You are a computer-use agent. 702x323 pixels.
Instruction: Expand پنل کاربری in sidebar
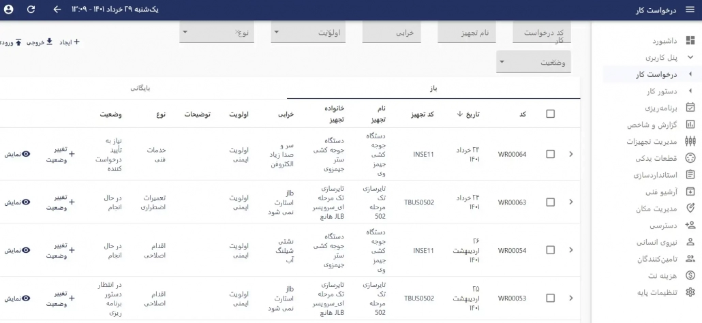pos(690,57)
